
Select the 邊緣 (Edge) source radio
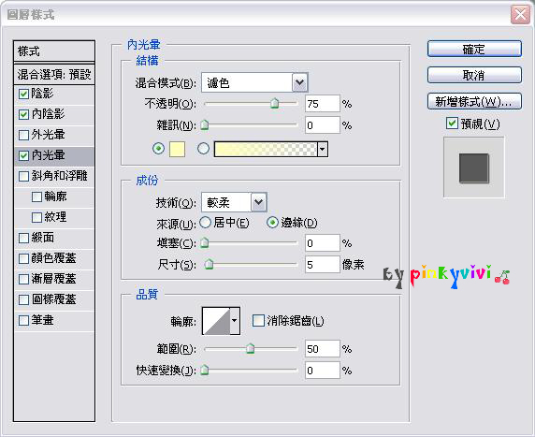pyautogui.click(x=272, y=223)
